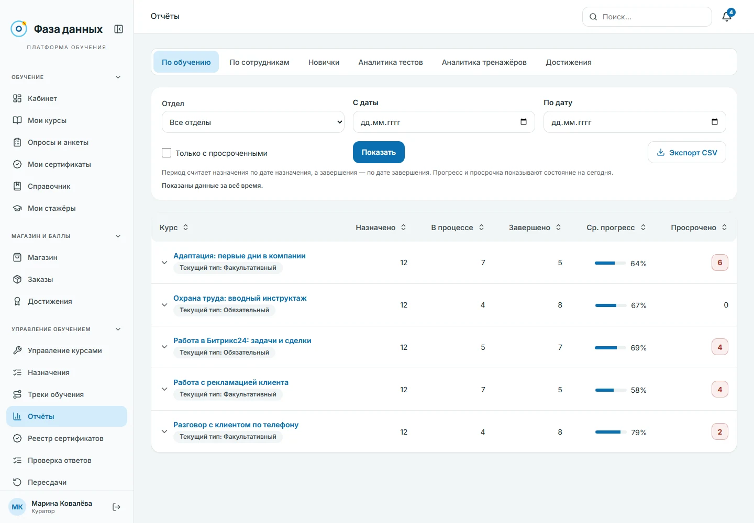Go to Назначения page
This screenshot has width=754, height=523.
[x=66, y=372]
